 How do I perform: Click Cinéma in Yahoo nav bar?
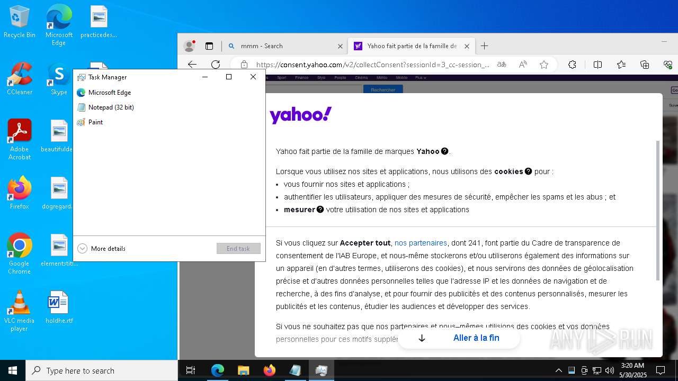point(361,78)
